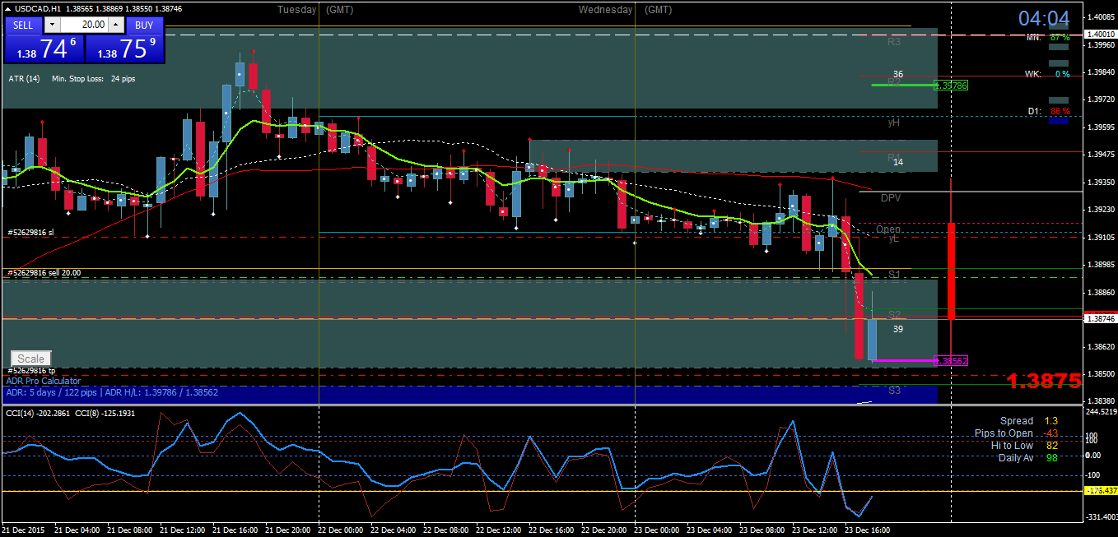Select the #52629816 sell 20.00 order label

(44, 272)
